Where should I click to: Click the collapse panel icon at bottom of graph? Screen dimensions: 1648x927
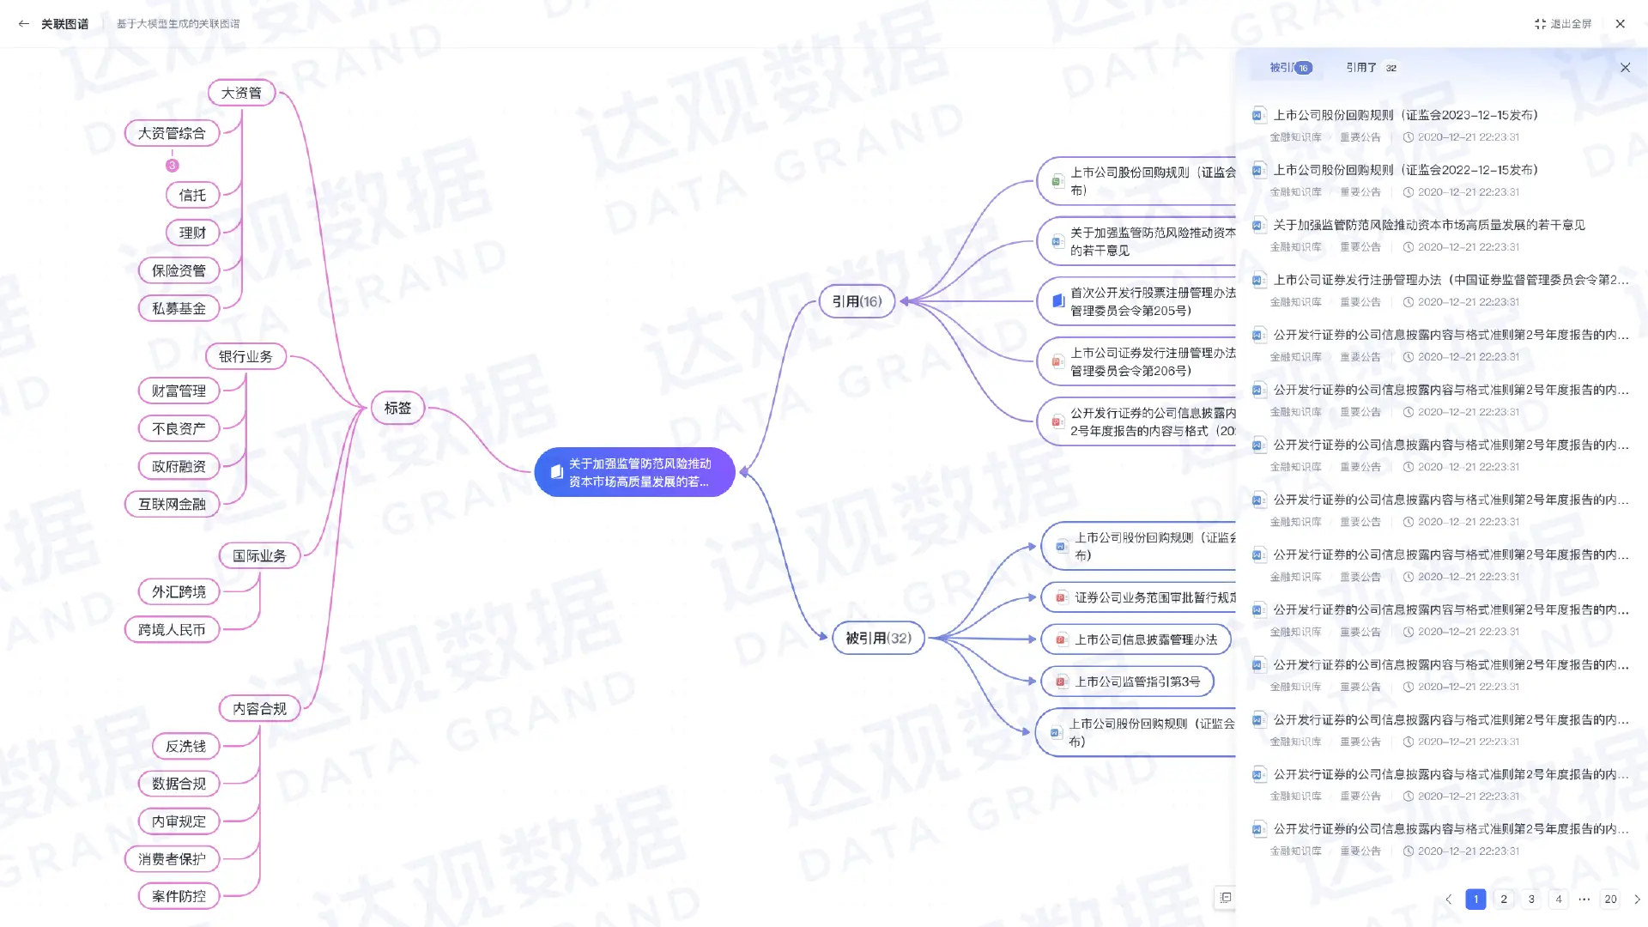point(1226,898)
